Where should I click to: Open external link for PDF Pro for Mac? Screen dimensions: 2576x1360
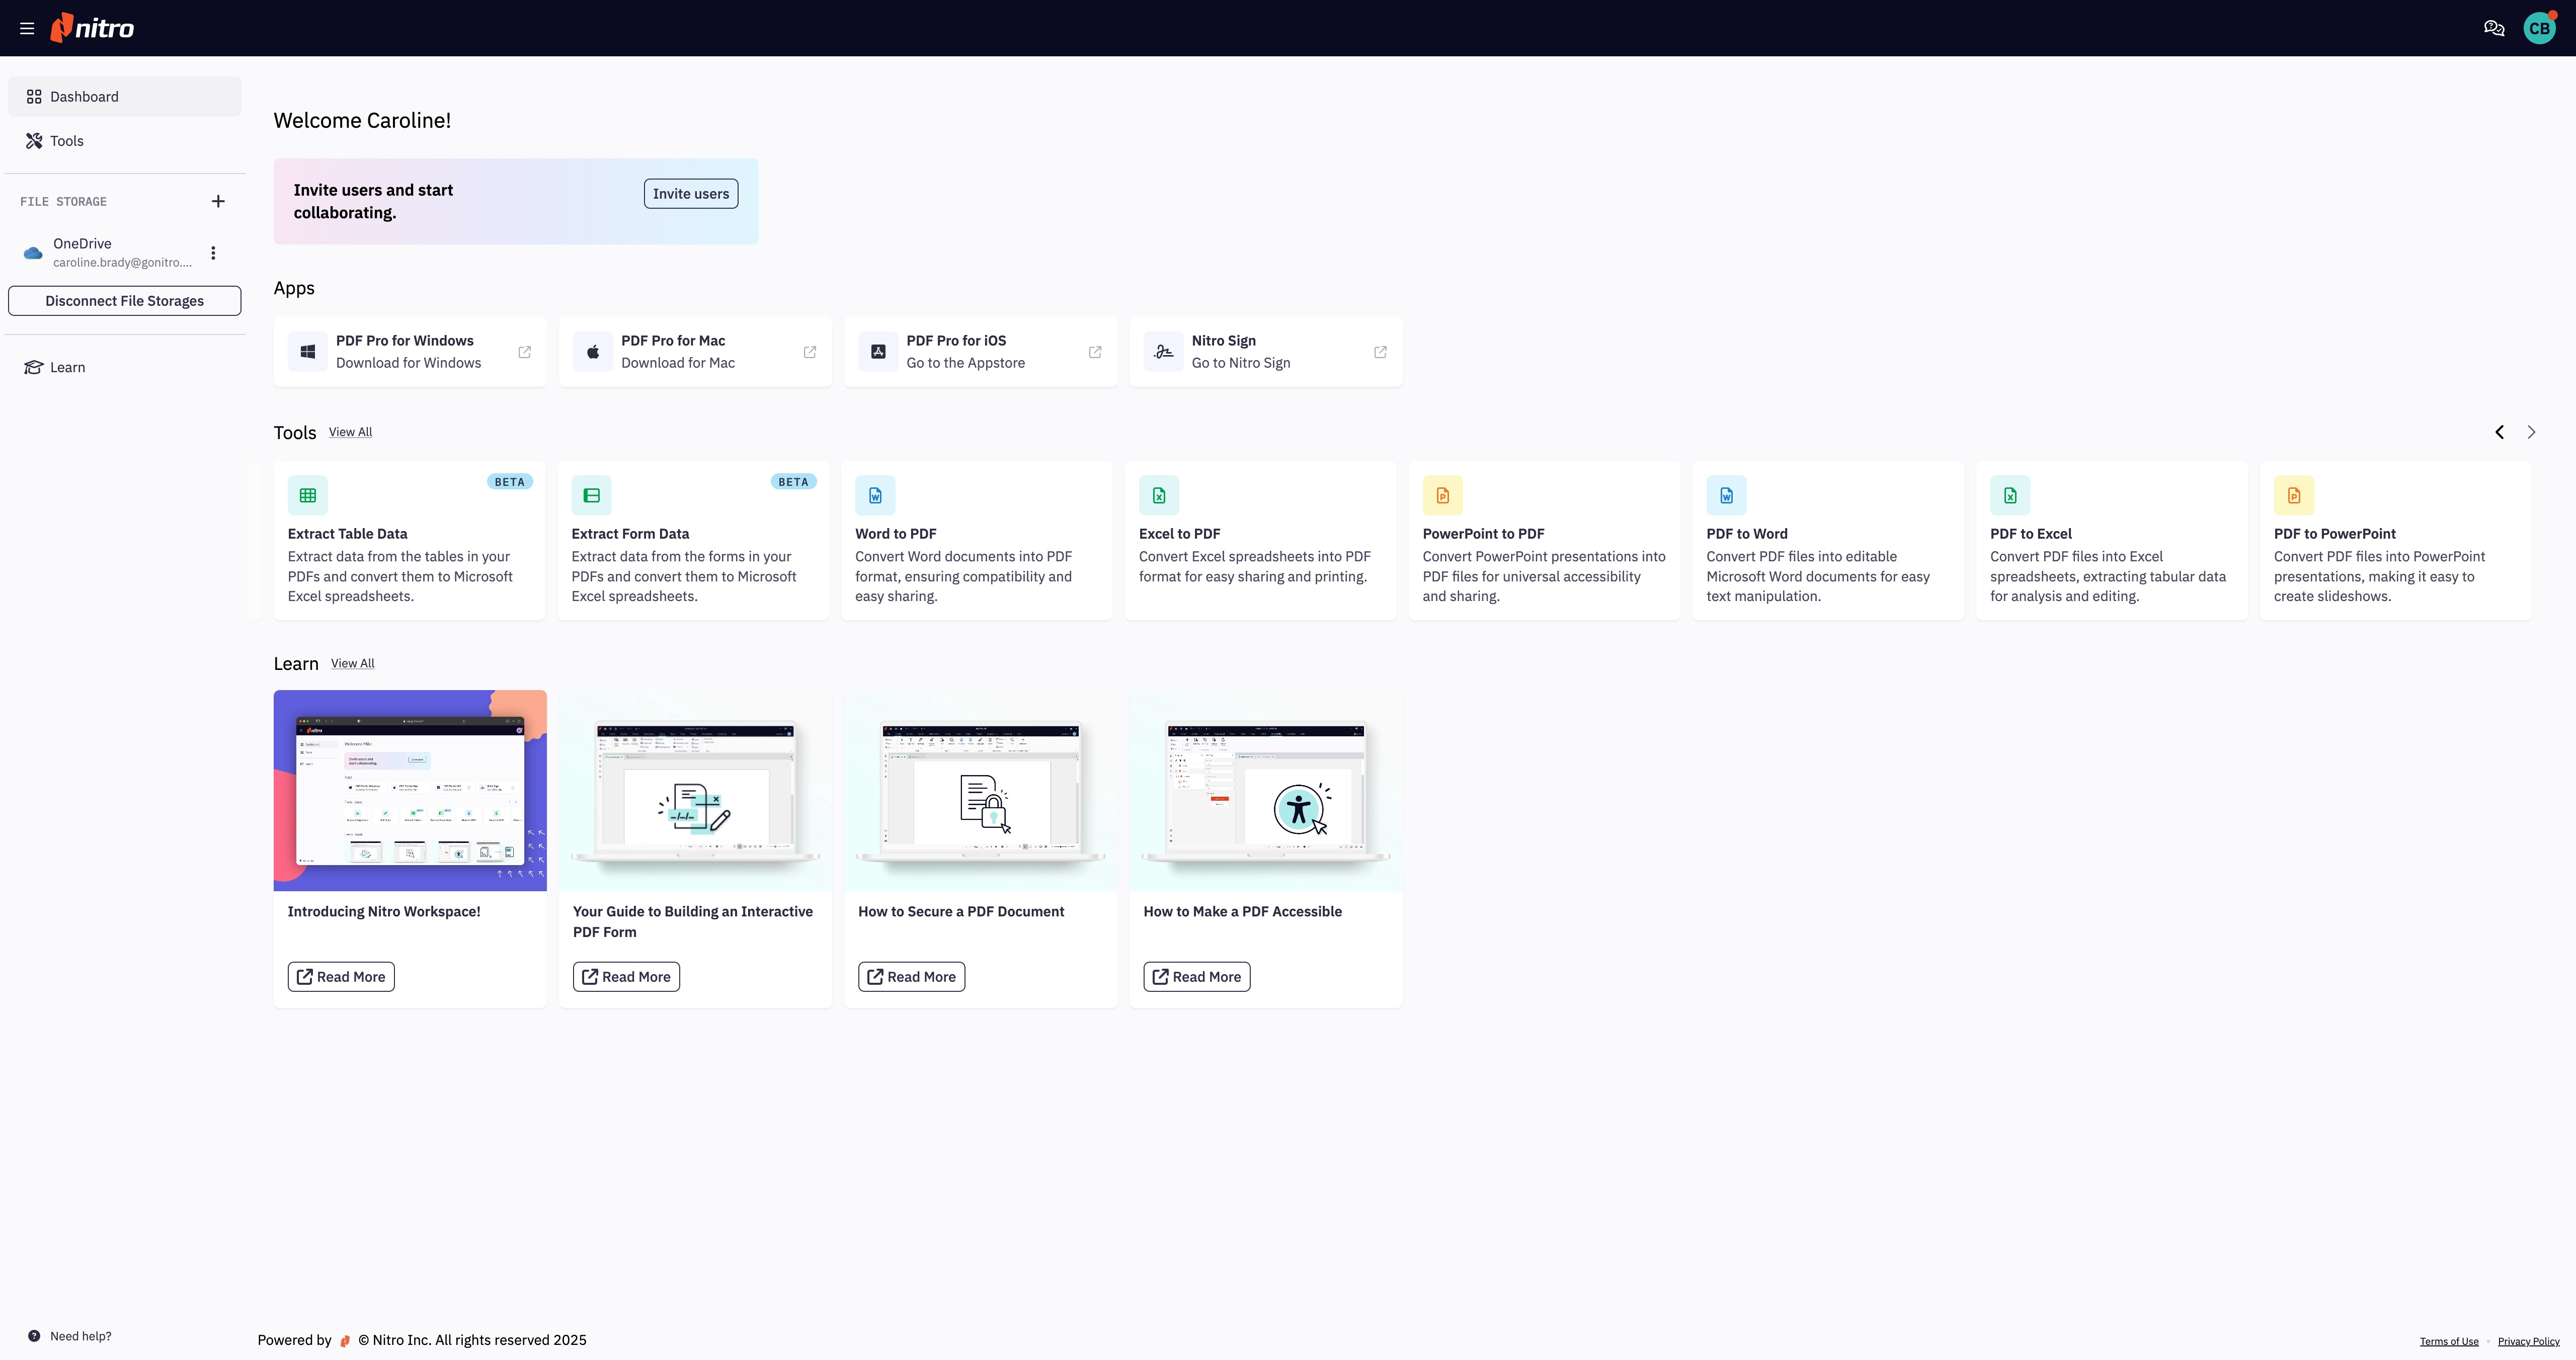click(x=810, y=352)
